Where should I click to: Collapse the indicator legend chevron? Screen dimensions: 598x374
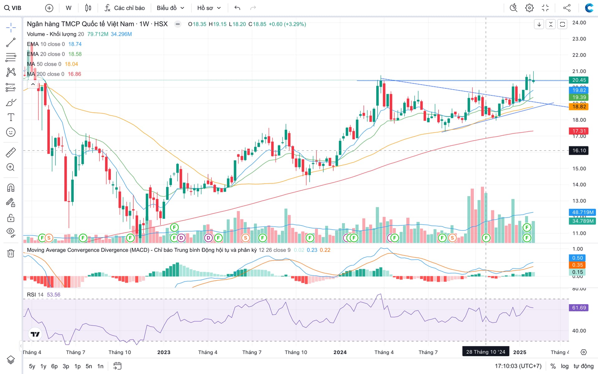click(x=33, y=84)
